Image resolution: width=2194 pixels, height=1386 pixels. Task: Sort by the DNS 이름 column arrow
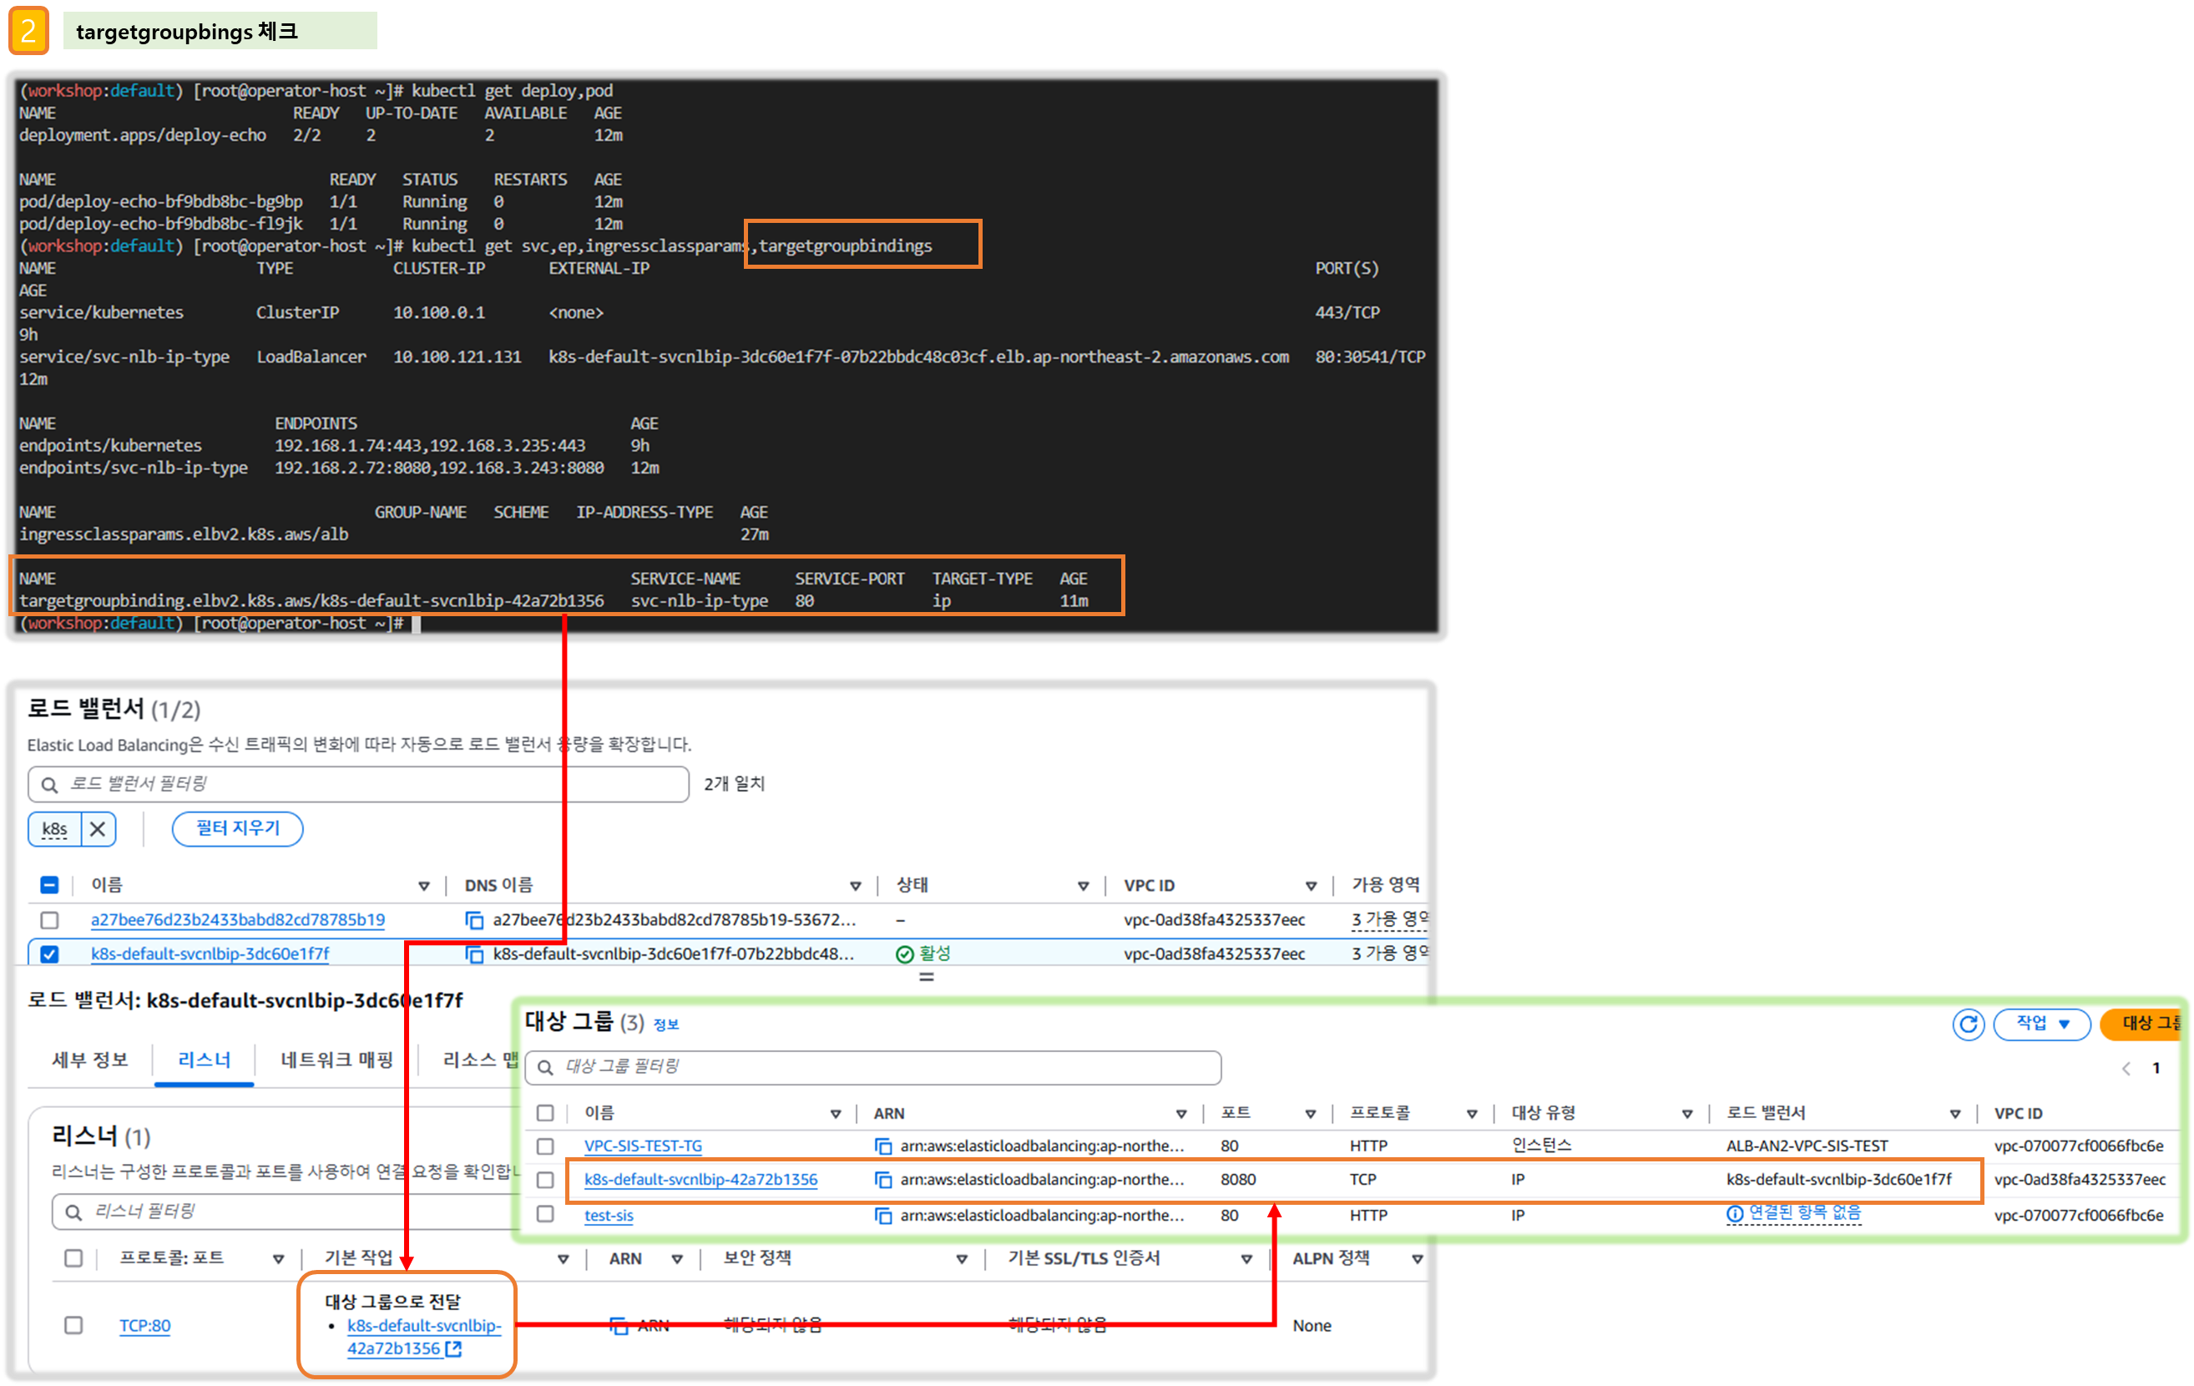click(x=855, y=886)
